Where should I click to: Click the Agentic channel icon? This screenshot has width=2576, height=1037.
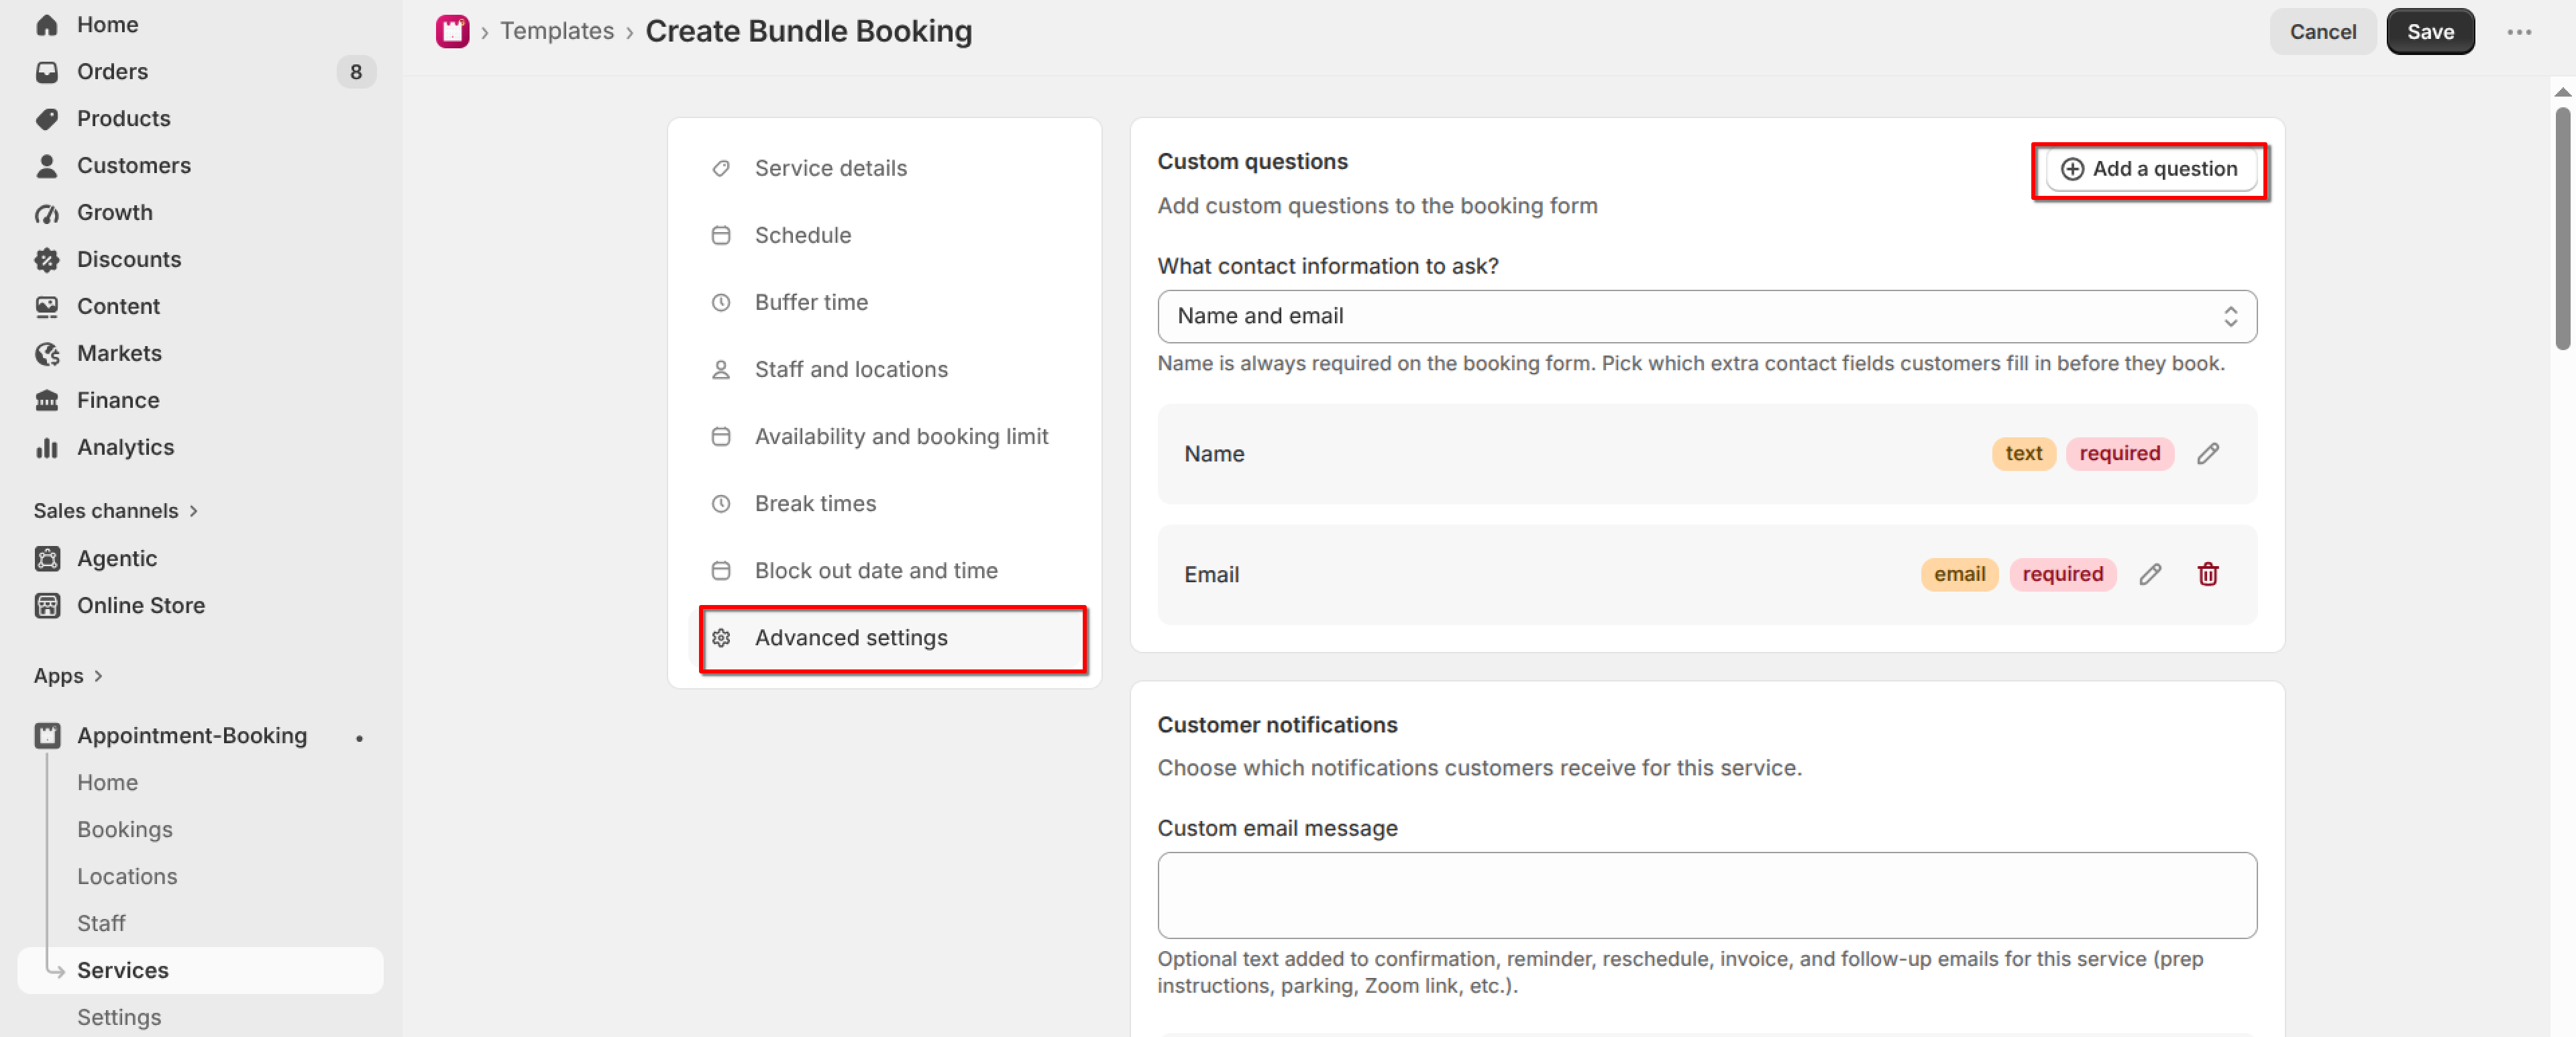(47, 559)
